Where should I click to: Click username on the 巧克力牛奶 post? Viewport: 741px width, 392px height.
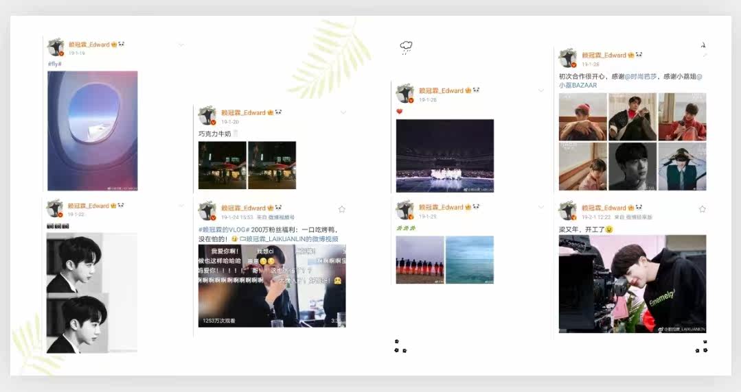click(x=243, y=113)
